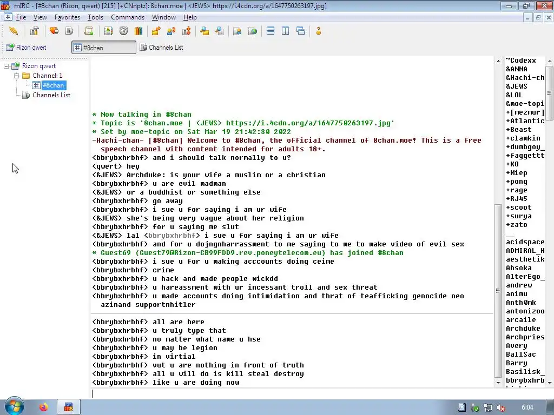Open the Notify List toolbar icon
The height and width of the screenshot is (415, 554).
237,31
